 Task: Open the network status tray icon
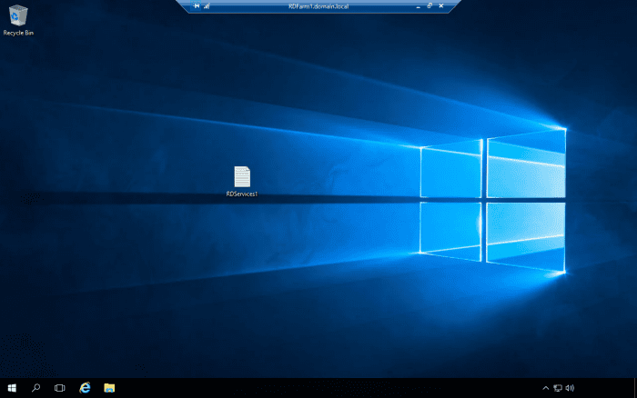[558, 388]
